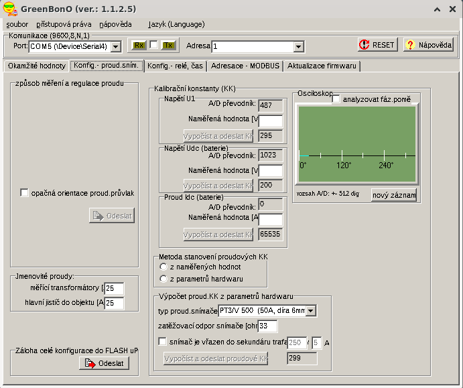This screenshot has width=463, height=388.
Task: Click Odeslat under FLASH configuration backup
Action: 104,363
